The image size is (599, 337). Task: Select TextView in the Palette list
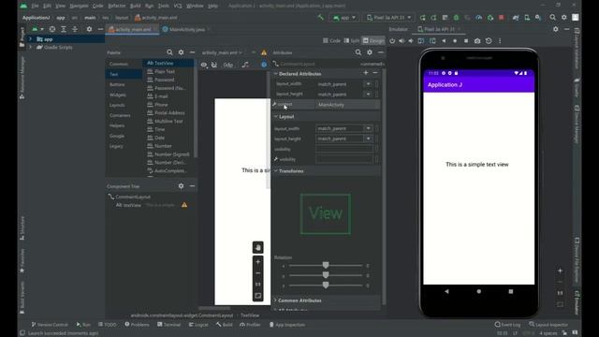[168, 63]
